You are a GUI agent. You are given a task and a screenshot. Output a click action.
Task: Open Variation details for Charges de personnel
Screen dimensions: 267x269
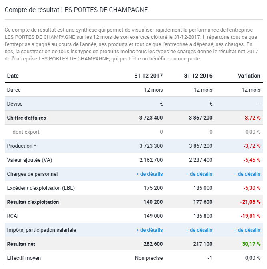click(x=247, y=174)
